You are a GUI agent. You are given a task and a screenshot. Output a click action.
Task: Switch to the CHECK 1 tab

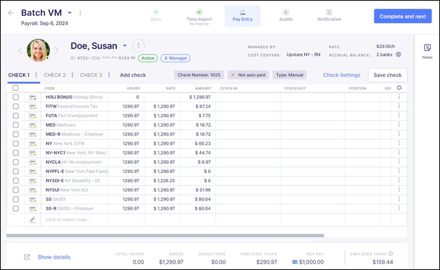click(x=19, y=75)
